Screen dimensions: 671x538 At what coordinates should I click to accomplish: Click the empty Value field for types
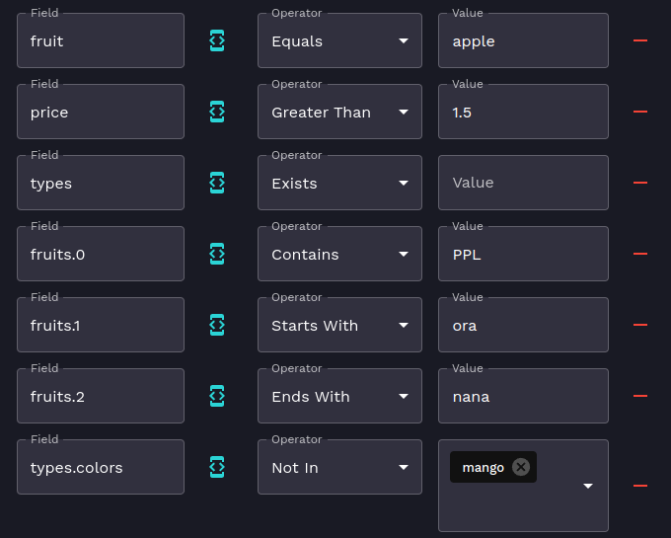point(523,183)
